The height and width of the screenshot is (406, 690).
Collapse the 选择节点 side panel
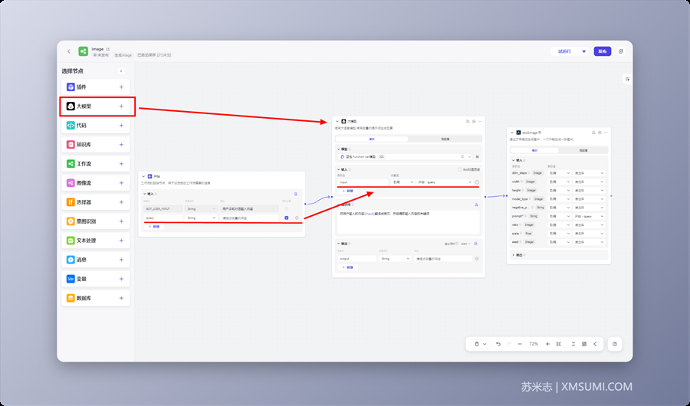(x=121, y=71)
